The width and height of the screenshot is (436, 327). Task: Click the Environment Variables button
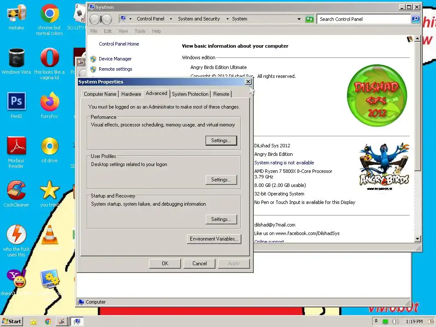coord(214,239)
